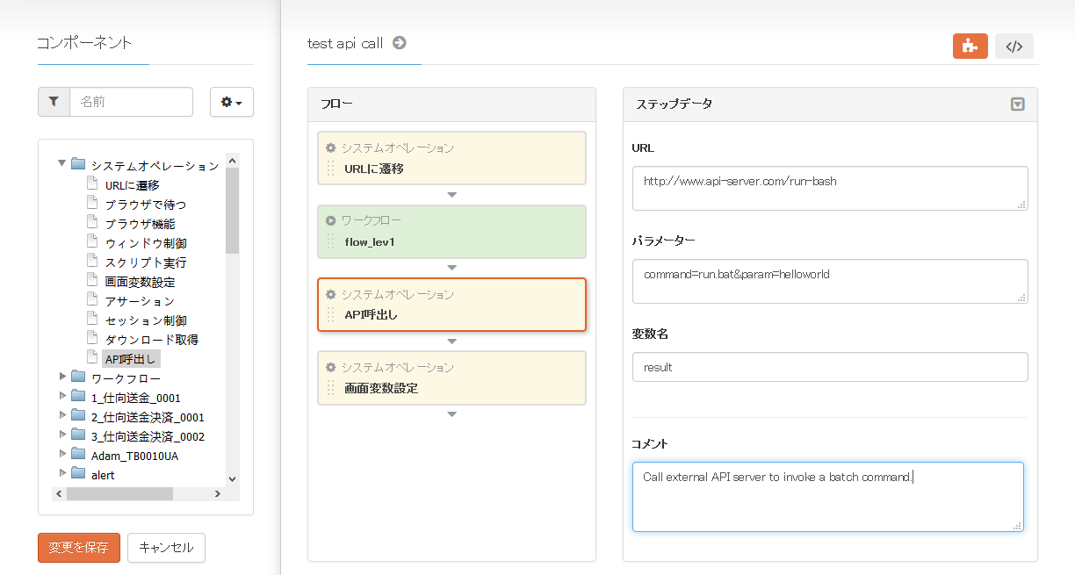The width and height of the screenshot is (1075, 575).
Task: Expand the Adam_TB0010UA folder
Action: [x=62, y=454]
